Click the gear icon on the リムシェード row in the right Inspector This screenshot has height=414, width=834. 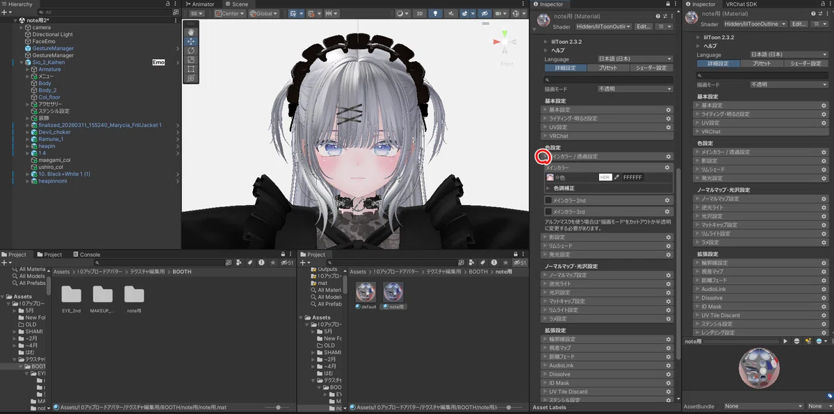coord(824,169)
